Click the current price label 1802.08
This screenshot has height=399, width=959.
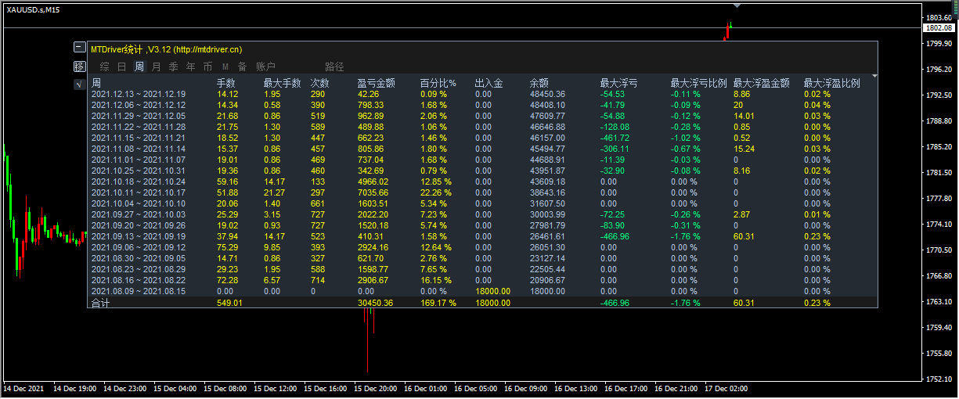(939, 28)
